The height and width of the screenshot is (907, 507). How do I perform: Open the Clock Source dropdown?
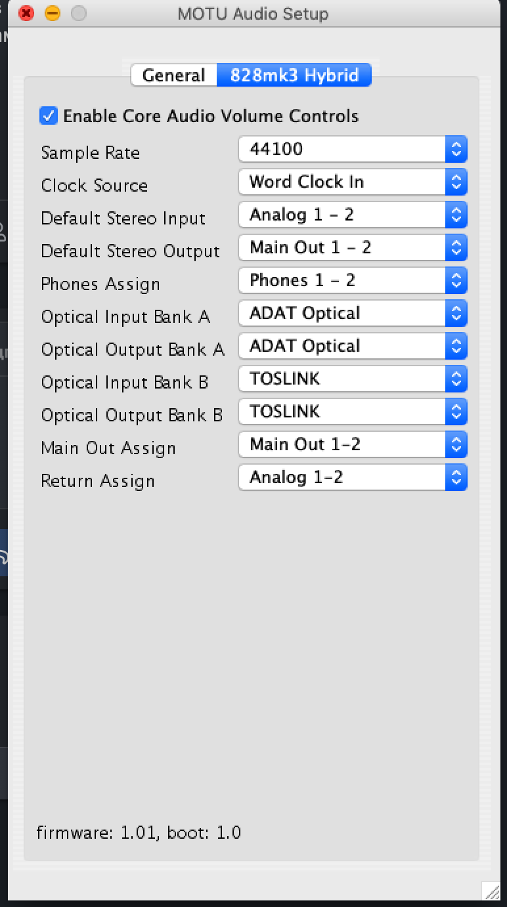coord(353,182)
